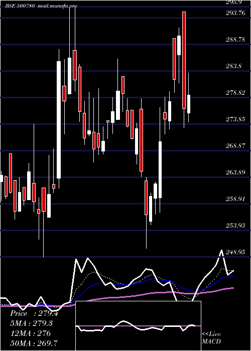Image resolution: width=251 pixels, height=351 pixels.
Task: Click the 278.82 price axis label
Action: (235, 93)
